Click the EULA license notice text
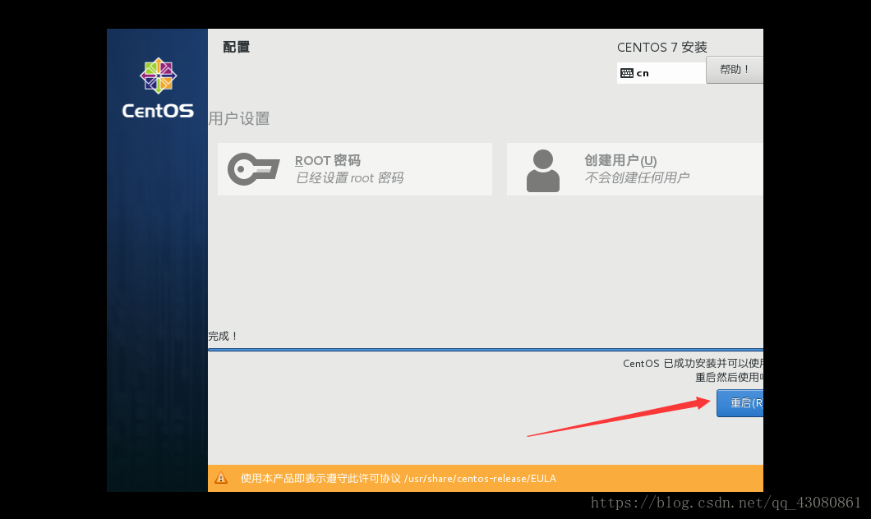The width and height of the screenshot is (871, 519). click(x=399, y=479)
